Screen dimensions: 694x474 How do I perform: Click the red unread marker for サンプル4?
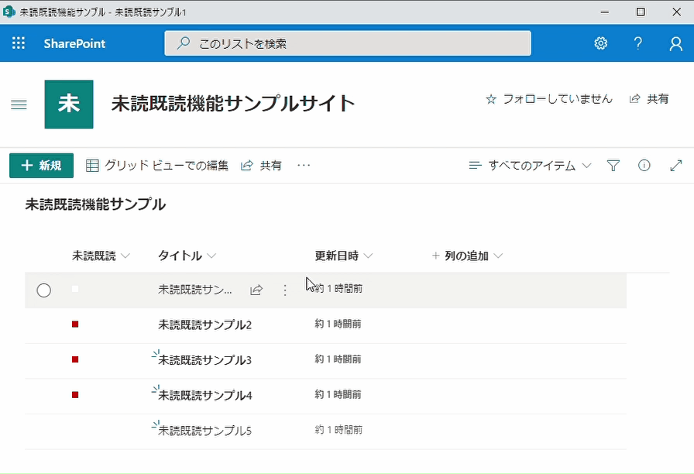(75, 395)
